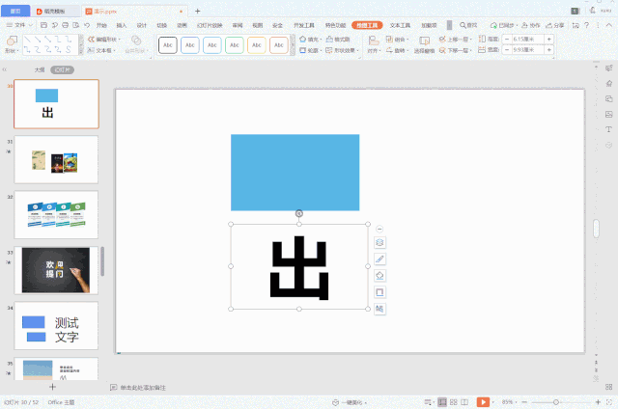Switch to the 文本工具 tab
Screen dimensions: 618x409
[x=400, y=25]
